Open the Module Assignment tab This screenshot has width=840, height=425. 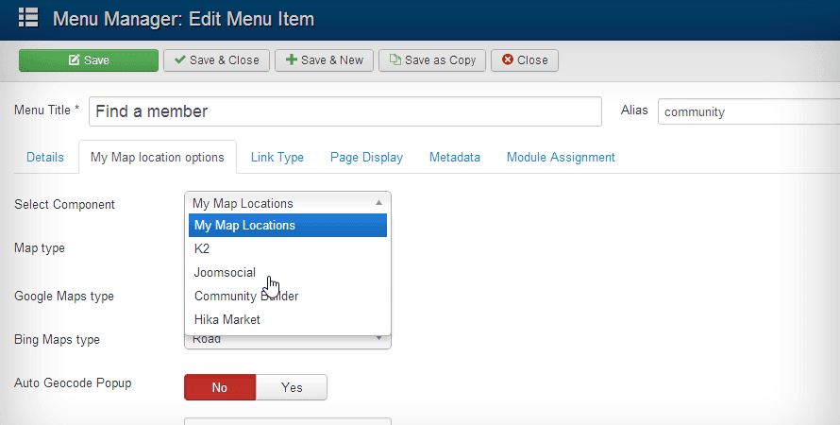point(561,158)
